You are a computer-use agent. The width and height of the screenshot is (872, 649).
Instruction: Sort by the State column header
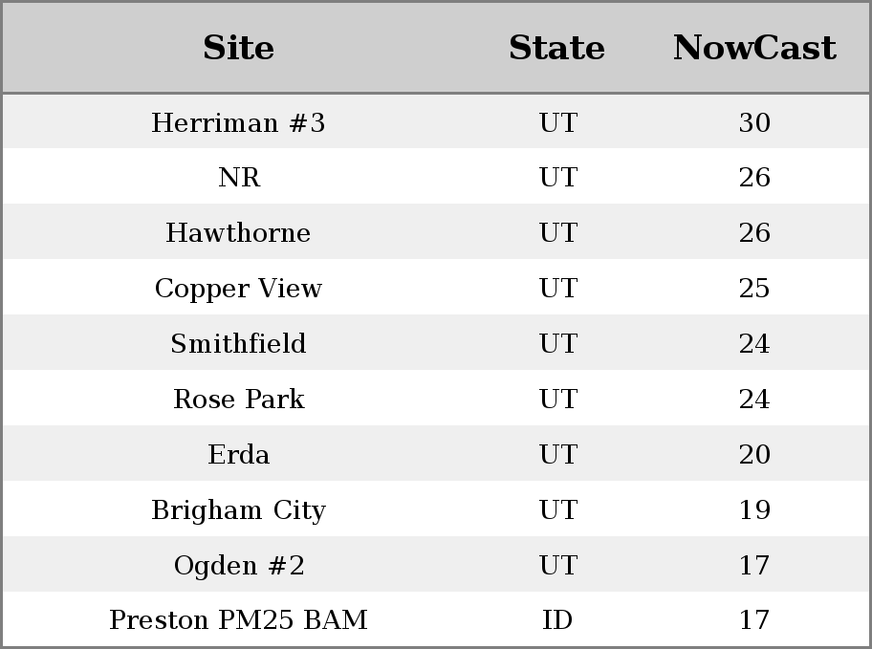tap(556, 48)
